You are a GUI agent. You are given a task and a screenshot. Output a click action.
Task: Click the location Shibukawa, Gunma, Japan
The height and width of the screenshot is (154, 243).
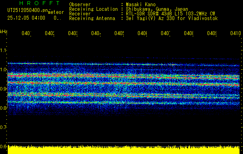(x=157, y=9)
